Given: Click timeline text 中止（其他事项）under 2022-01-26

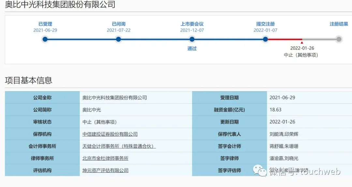Looking at the screenshot, I should pyautogui.click(x=301, y=55).
